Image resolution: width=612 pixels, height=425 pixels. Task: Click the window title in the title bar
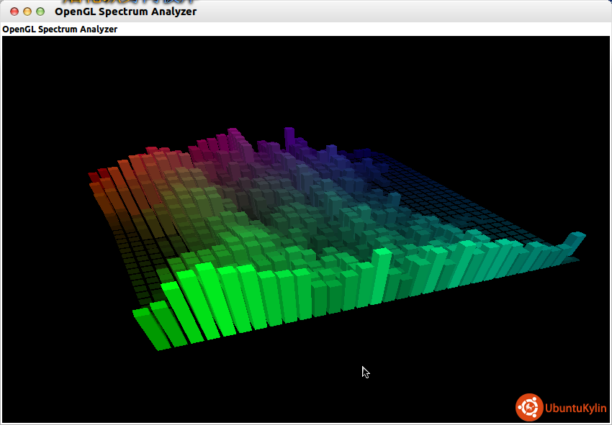point(125,12)
